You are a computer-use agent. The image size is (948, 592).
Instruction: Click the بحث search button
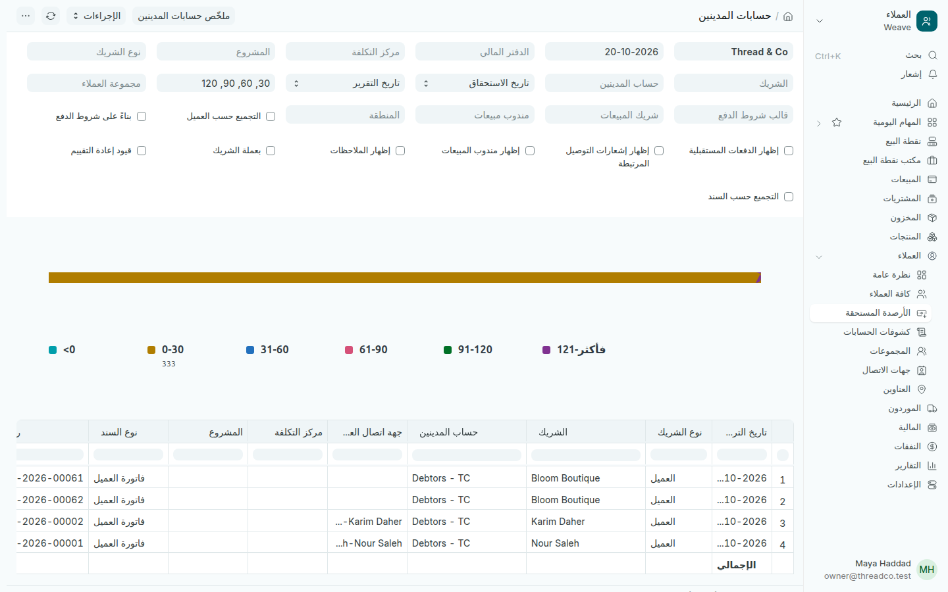[876, 55]
